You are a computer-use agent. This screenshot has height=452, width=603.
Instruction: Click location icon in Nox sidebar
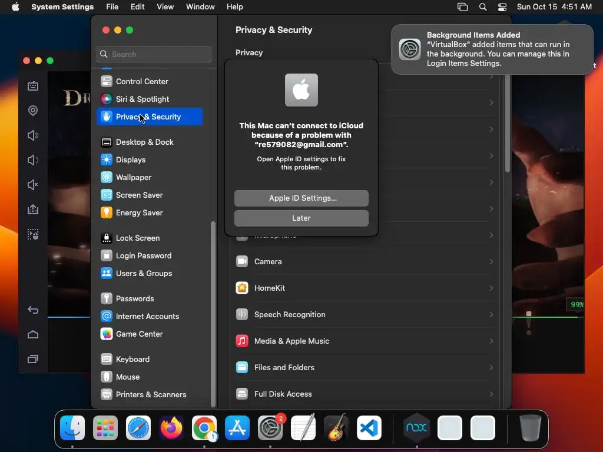point(33,111)
